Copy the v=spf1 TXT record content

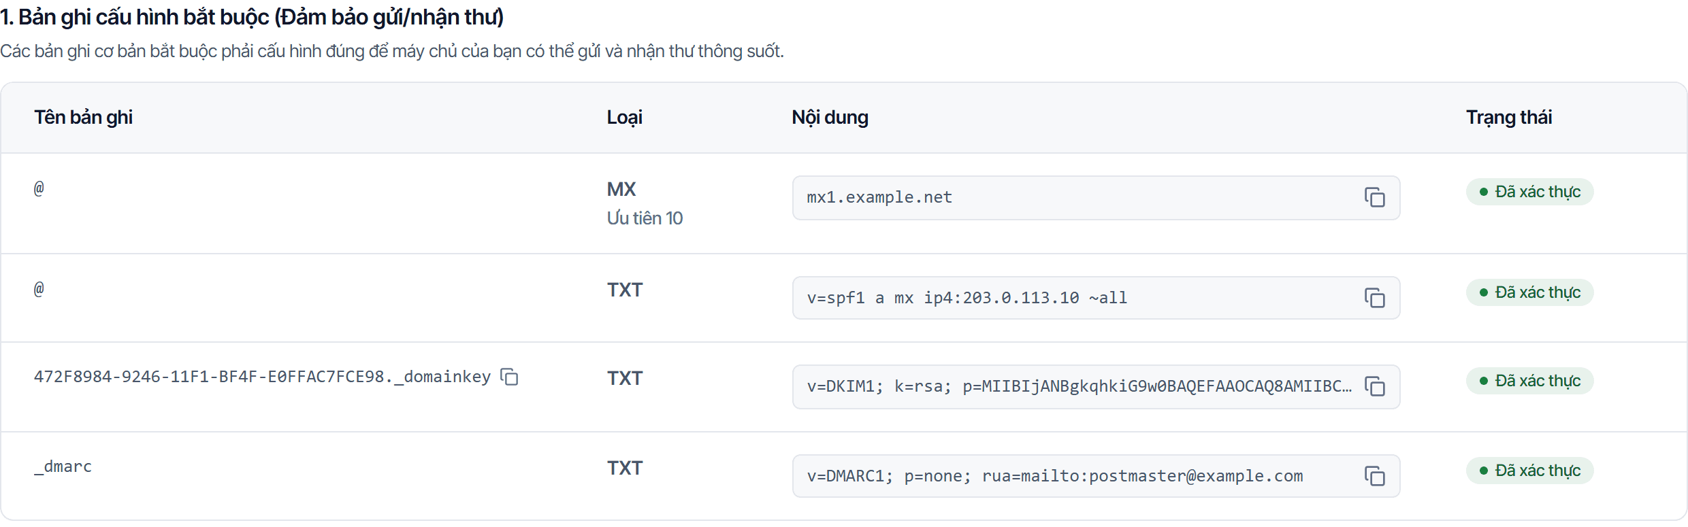coord(1374,298)
